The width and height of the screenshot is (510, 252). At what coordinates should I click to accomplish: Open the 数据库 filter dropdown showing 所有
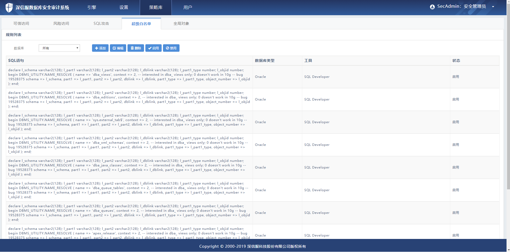[59, 48]
